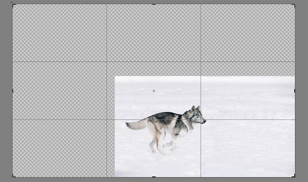Image resolution: width=308 pixels, height=182 pixels.
Task: Click the top edge middle crop handle
Action: pos(154,4)
